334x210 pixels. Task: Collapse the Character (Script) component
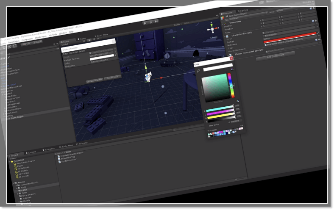pyautogui.click(x=225, y=37)
